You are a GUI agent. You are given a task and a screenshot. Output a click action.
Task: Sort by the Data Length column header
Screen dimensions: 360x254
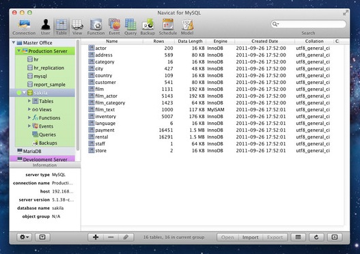190,41
